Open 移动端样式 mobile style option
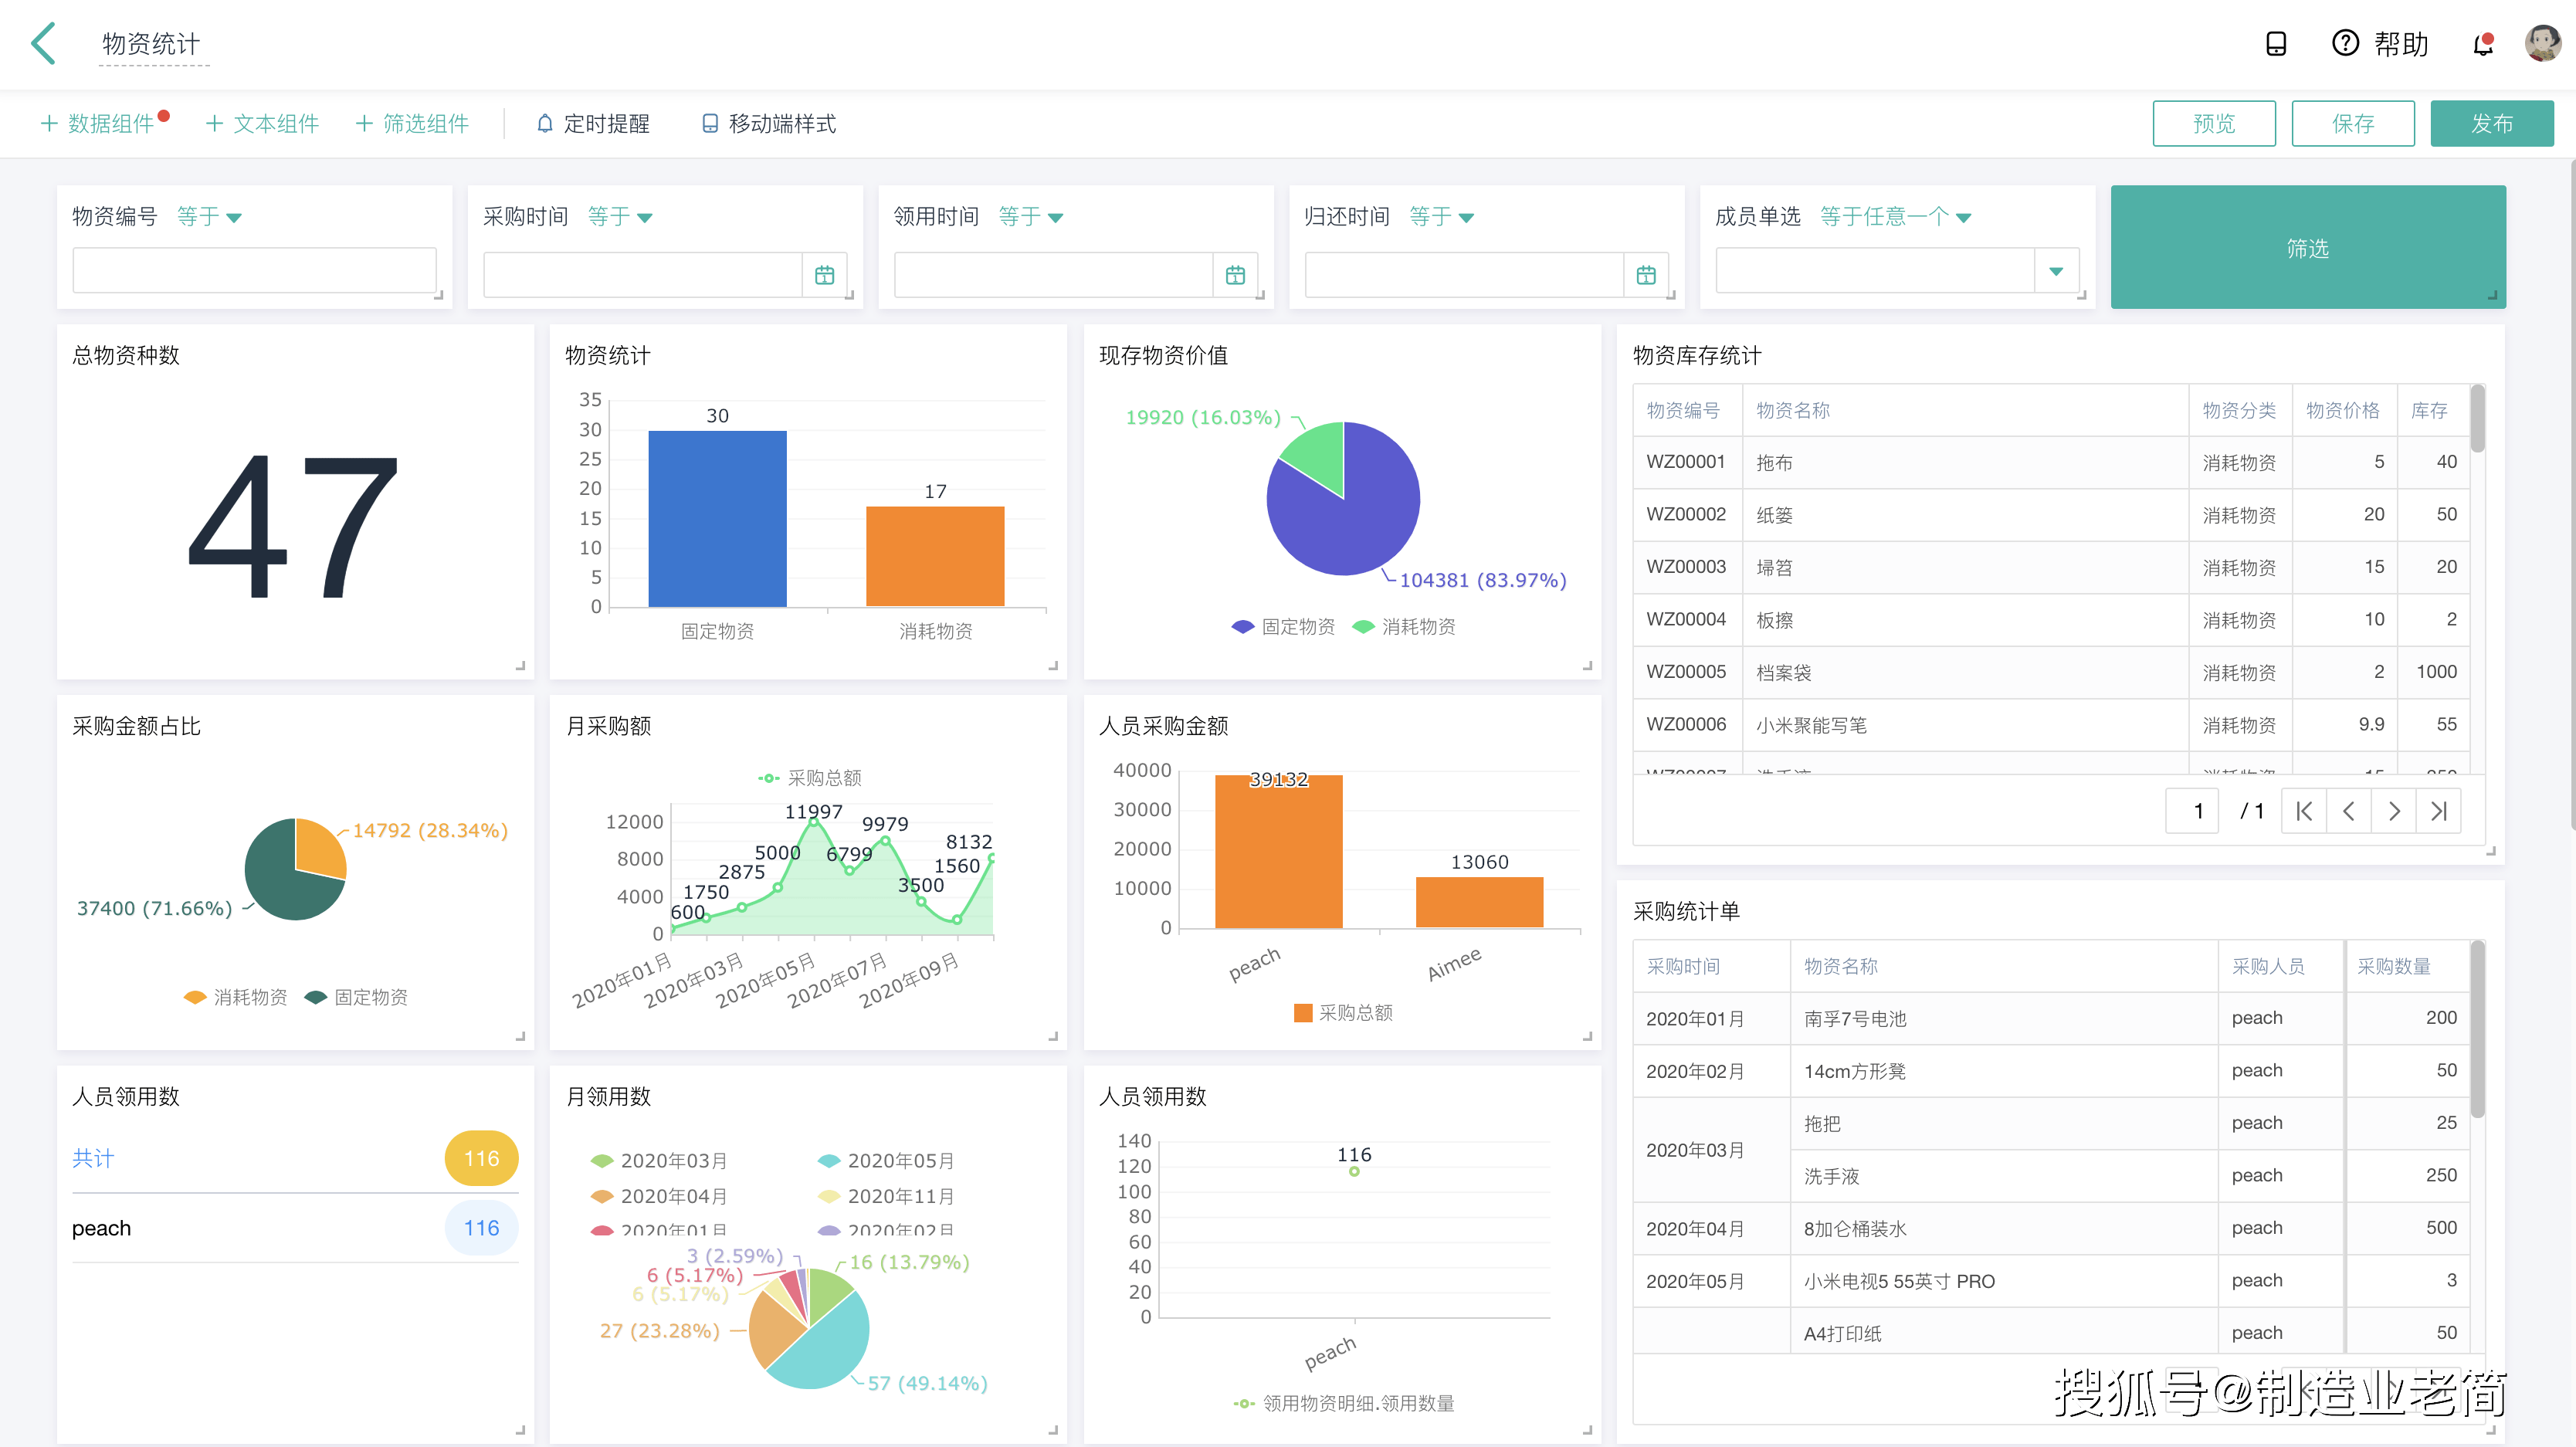The height and width of the screenshot is (1447, 2576). click(x=769, y=124)
